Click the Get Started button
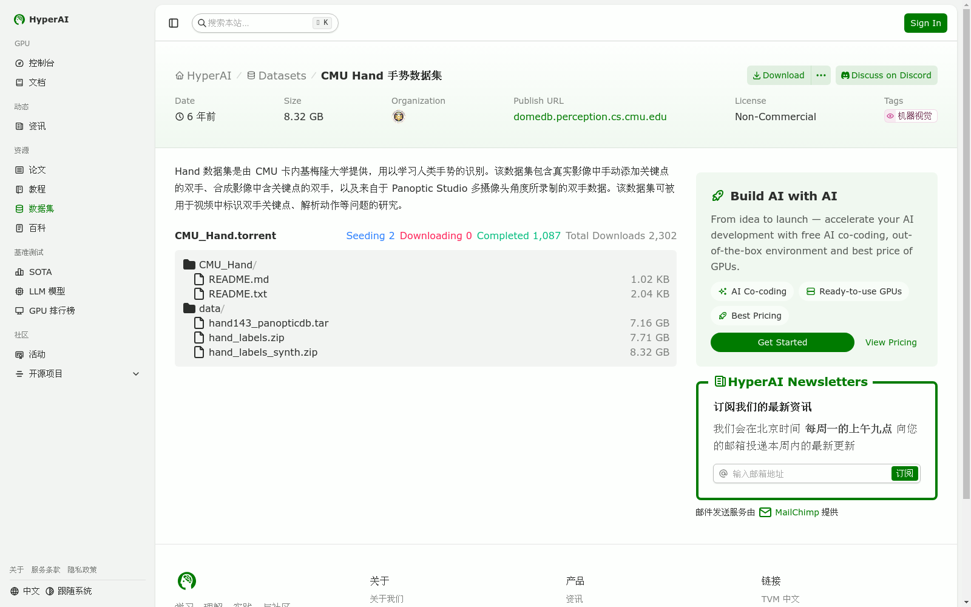 click(782, 342)
